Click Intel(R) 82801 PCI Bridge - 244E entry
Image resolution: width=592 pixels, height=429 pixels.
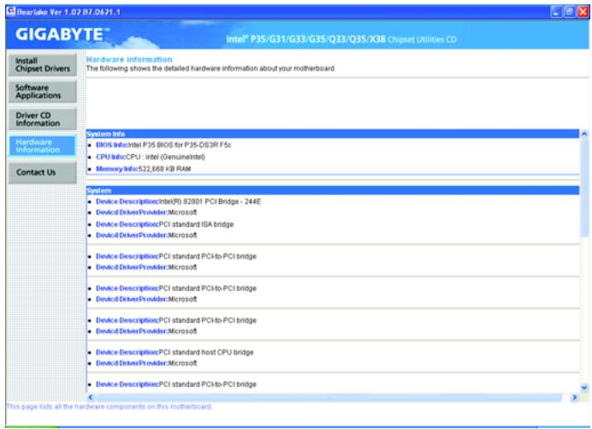pyautogui.click(x=178, y=201)
